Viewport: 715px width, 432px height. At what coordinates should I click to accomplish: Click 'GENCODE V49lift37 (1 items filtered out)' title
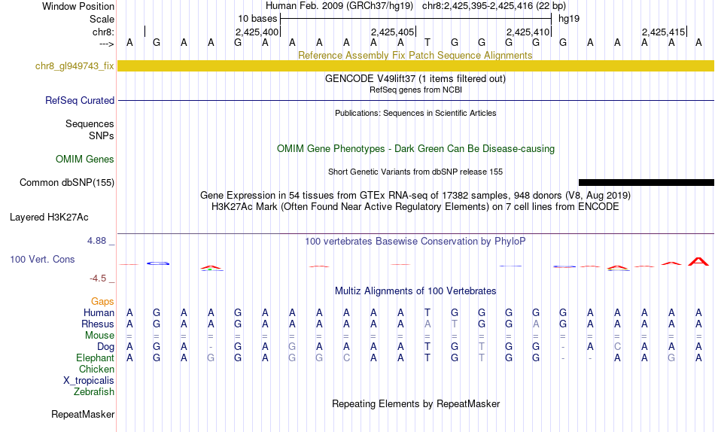[415, 78]
